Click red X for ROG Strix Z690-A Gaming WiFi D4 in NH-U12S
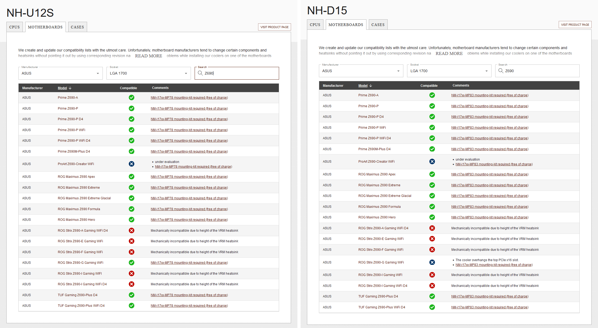 click(x=131, y=231)
